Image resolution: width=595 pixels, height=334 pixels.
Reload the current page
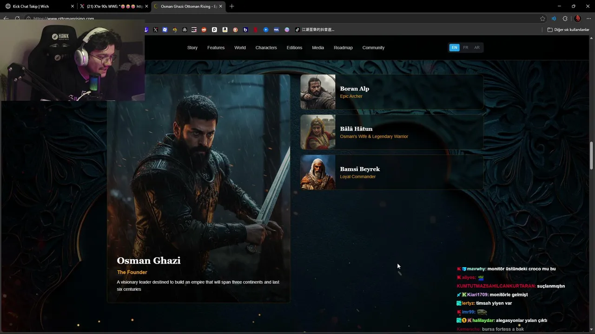pyautogui.click(x=17, y=19)
